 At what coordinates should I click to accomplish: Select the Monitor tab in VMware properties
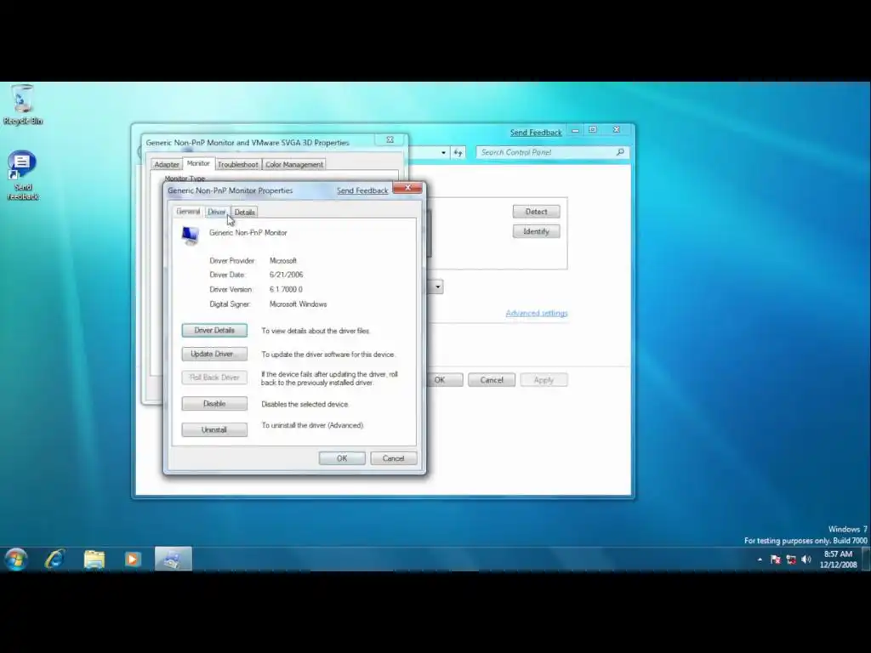tap(198, 163)
